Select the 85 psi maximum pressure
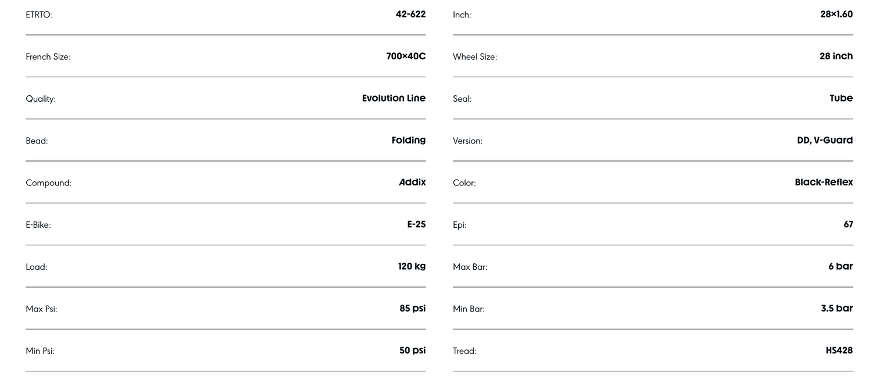The width and height of the screenshot is (872, 383). coord(412,308)
